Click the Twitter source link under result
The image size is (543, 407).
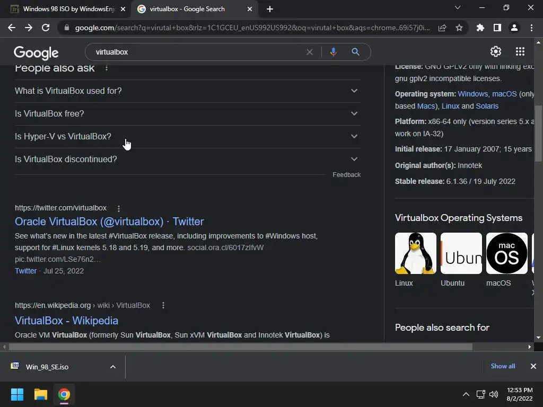(25, 271)
